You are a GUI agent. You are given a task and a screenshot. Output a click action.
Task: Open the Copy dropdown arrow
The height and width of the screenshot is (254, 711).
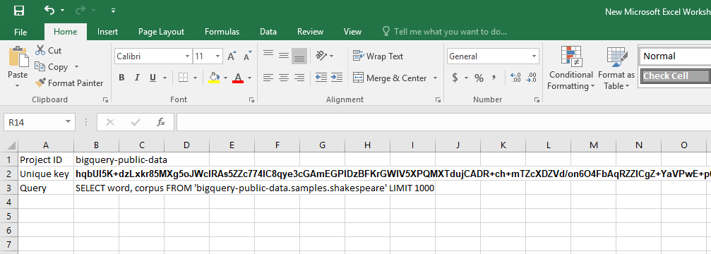76,67
